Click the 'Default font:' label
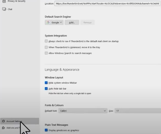The width and height of the screenshot is (161, 134). point(51,111)
